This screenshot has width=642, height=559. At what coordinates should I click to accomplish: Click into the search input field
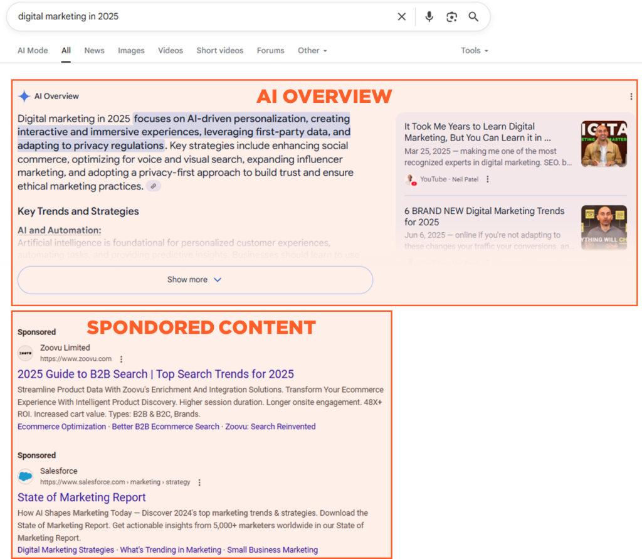[201, 17]
